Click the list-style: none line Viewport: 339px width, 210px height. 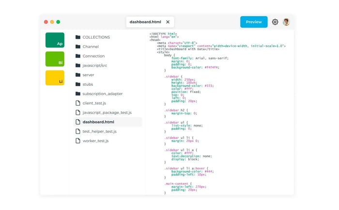(x=187, y=126)
